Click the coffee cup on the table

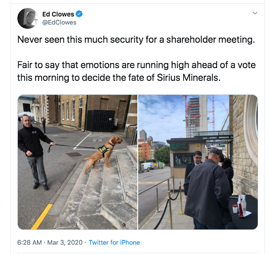pyautogui.click(x=235, y=209)
